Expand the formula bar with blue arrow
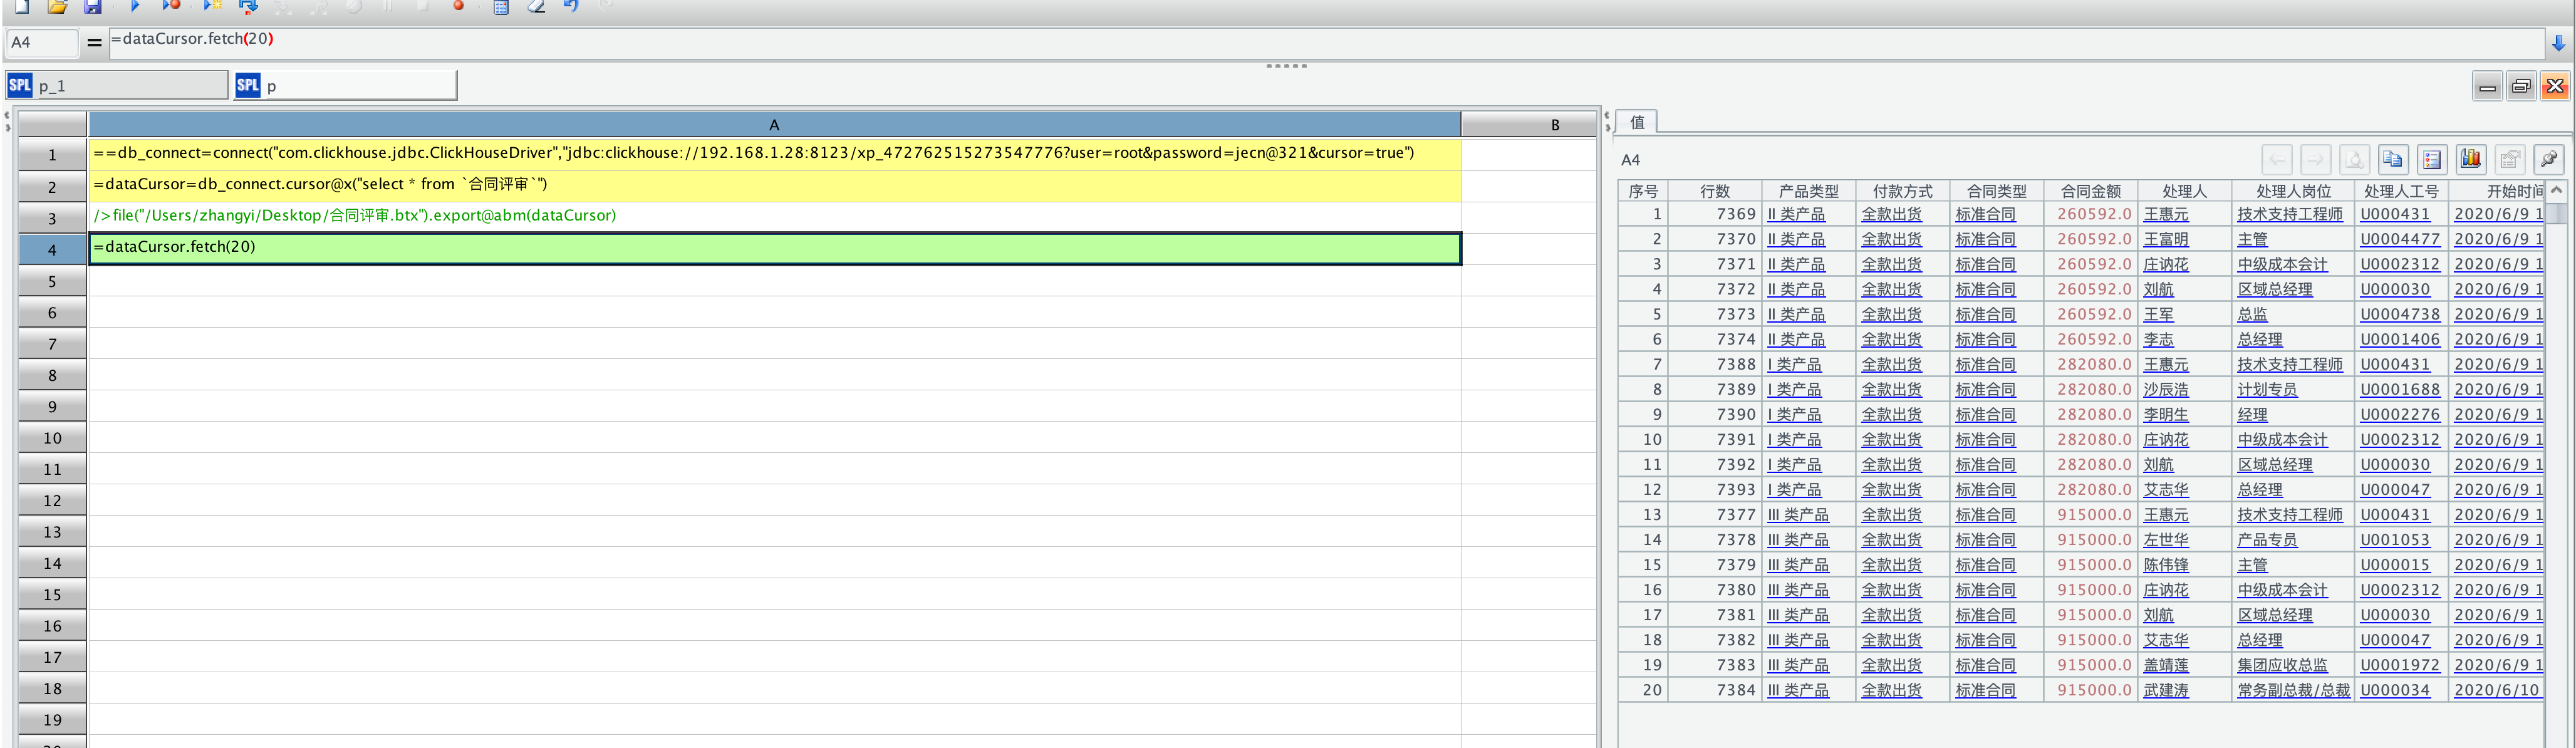 (2558, 43)
